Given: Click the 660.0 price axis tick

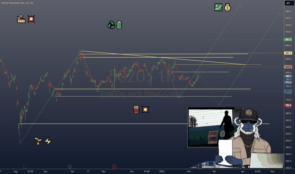Looking at the screenshot, I should 288,120.
